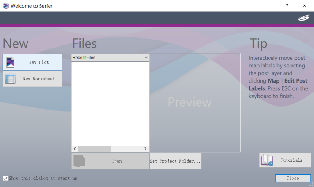This screenshot has width=314, height=187.
Task: Click the right arrow of the file list scrollbar
Action: 146,149
